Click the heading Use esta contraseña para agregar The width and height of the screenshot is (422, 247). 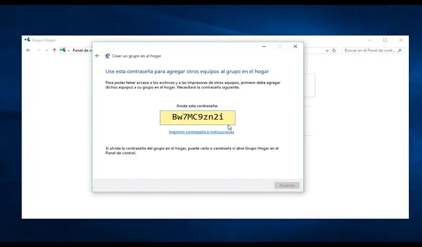tap(187, 71)
